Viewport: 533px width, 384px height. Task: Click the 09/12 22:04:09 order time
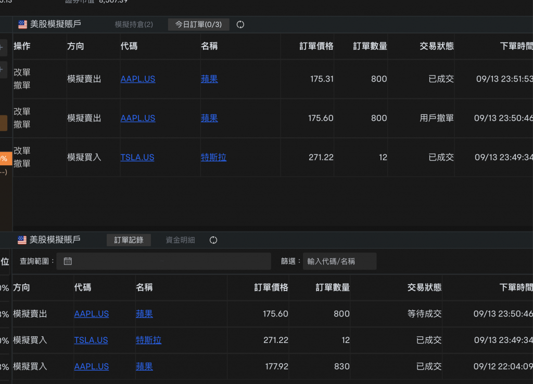pos(503,366)
